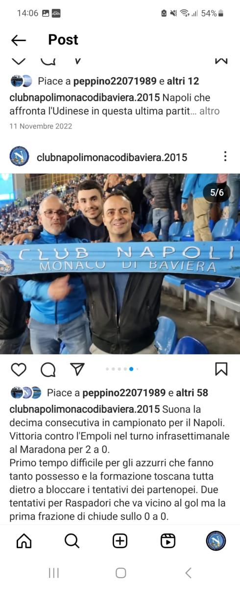Like the Empoli match post with heart icon
The width and height of the screenshot is (240, 589).
[19, 369]
